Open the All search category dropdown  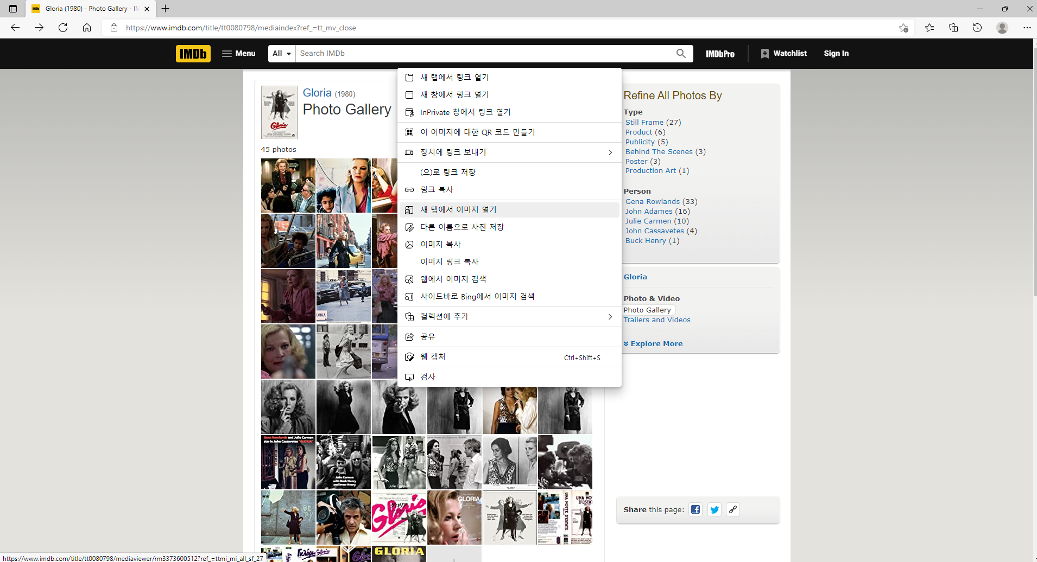coord(282,54)
